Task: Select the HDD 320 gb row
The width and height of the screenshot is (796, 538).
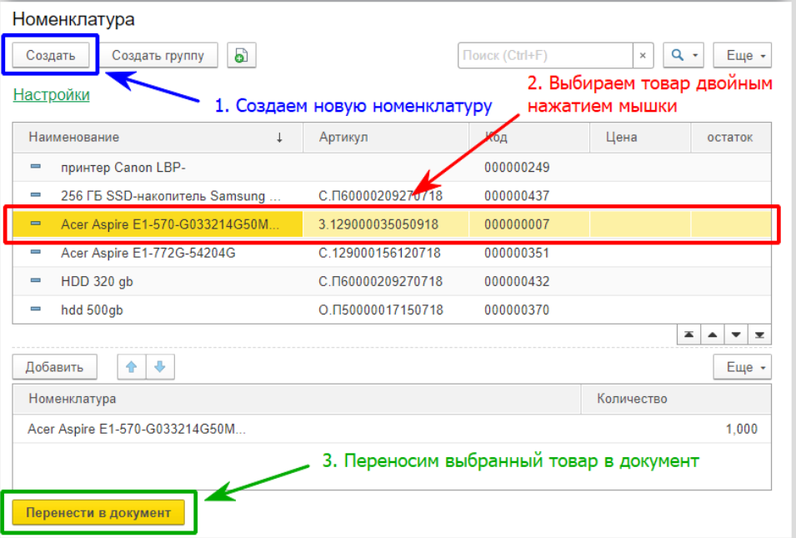Action: 392,281
